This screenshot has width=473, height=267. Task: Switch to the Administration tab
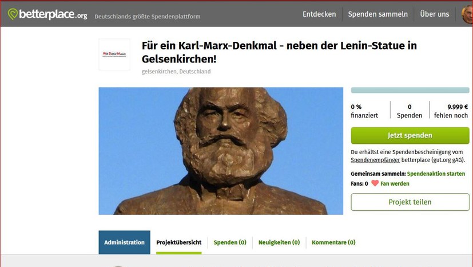coord(124,242)
